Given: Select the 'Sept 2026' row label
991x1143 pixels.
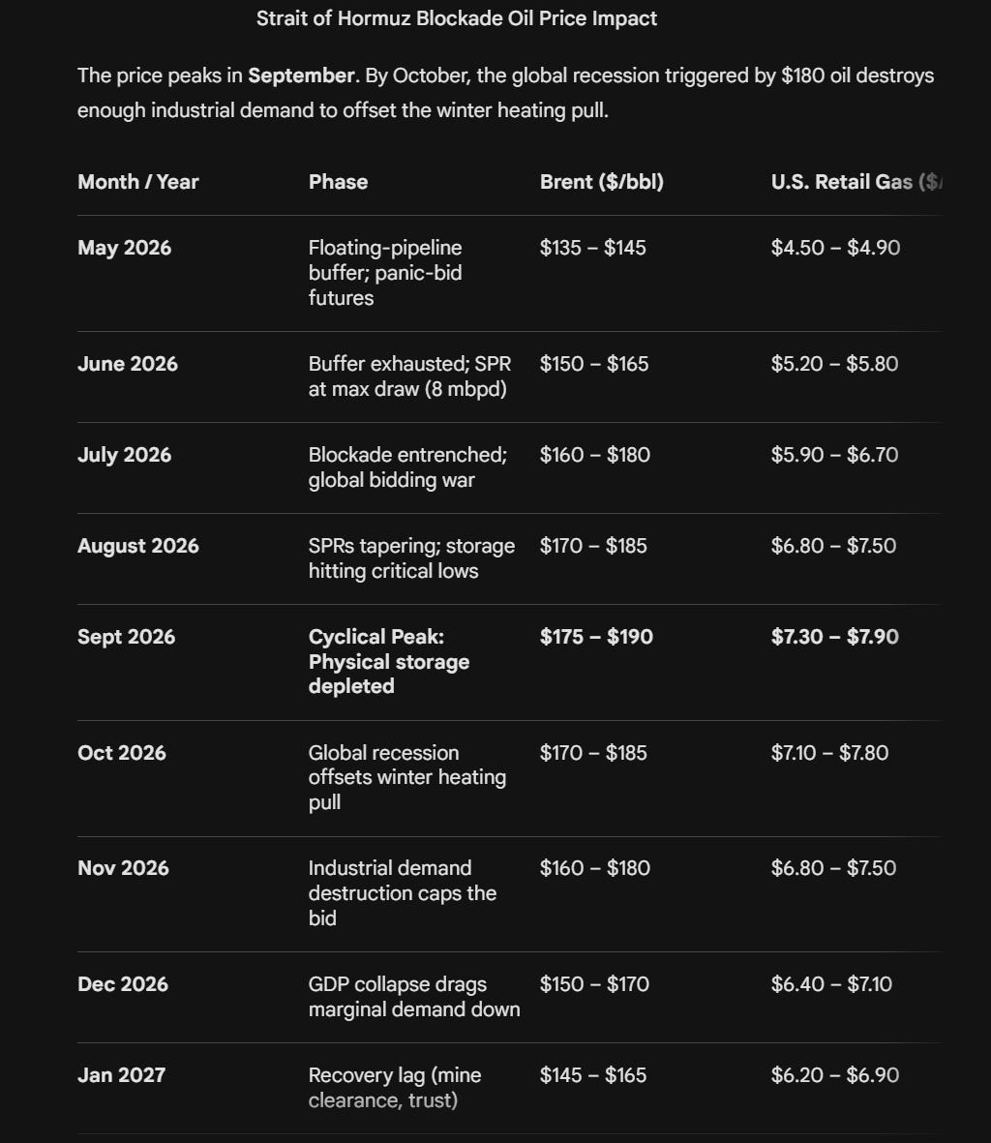Looking at the screenshot, I should point(127,637).
